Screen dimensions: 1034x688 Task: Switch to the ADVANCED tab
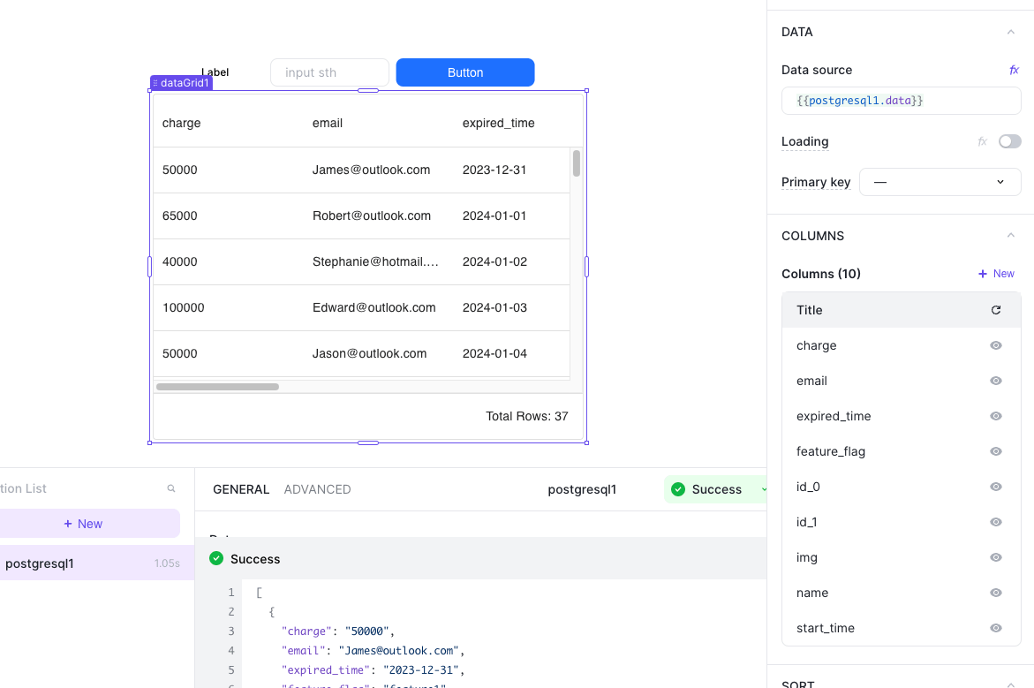[x=317, y=489]
